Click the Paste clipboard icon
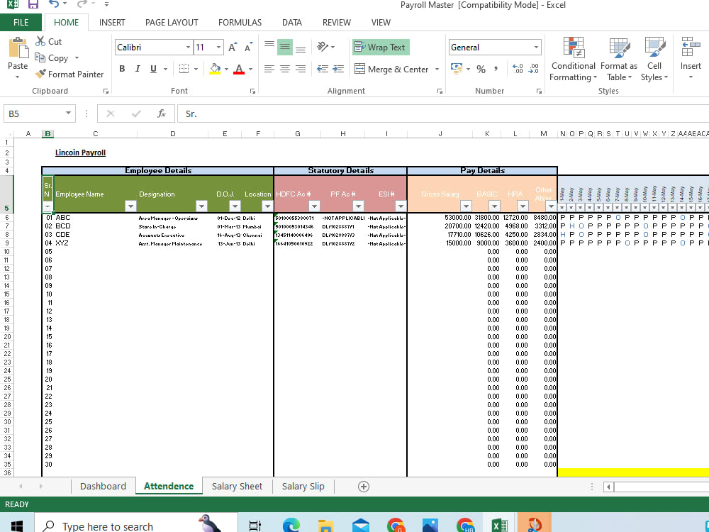The width and height of the screenshot is (709, 532). pos(18,48)
